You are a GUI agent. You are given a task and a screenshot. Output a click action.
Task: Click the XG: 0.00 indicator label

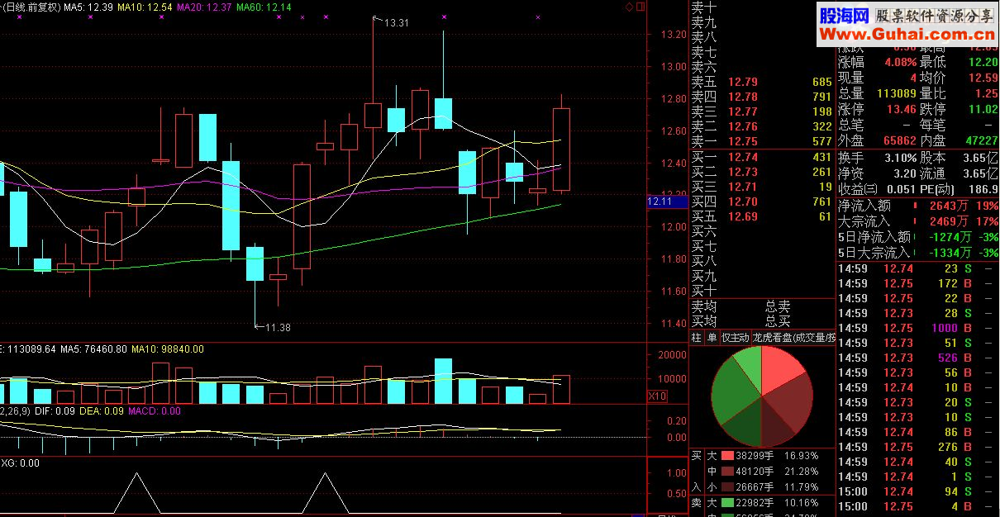(x=20, y=463)
